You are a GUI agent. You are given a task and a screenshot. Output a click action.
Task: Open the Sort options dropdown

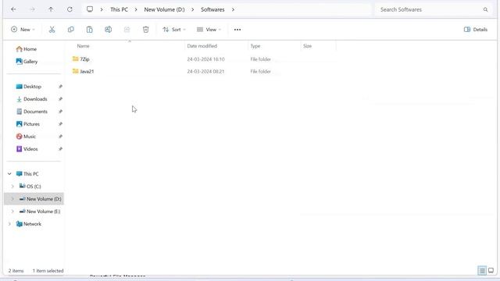(x=174, y=30)
